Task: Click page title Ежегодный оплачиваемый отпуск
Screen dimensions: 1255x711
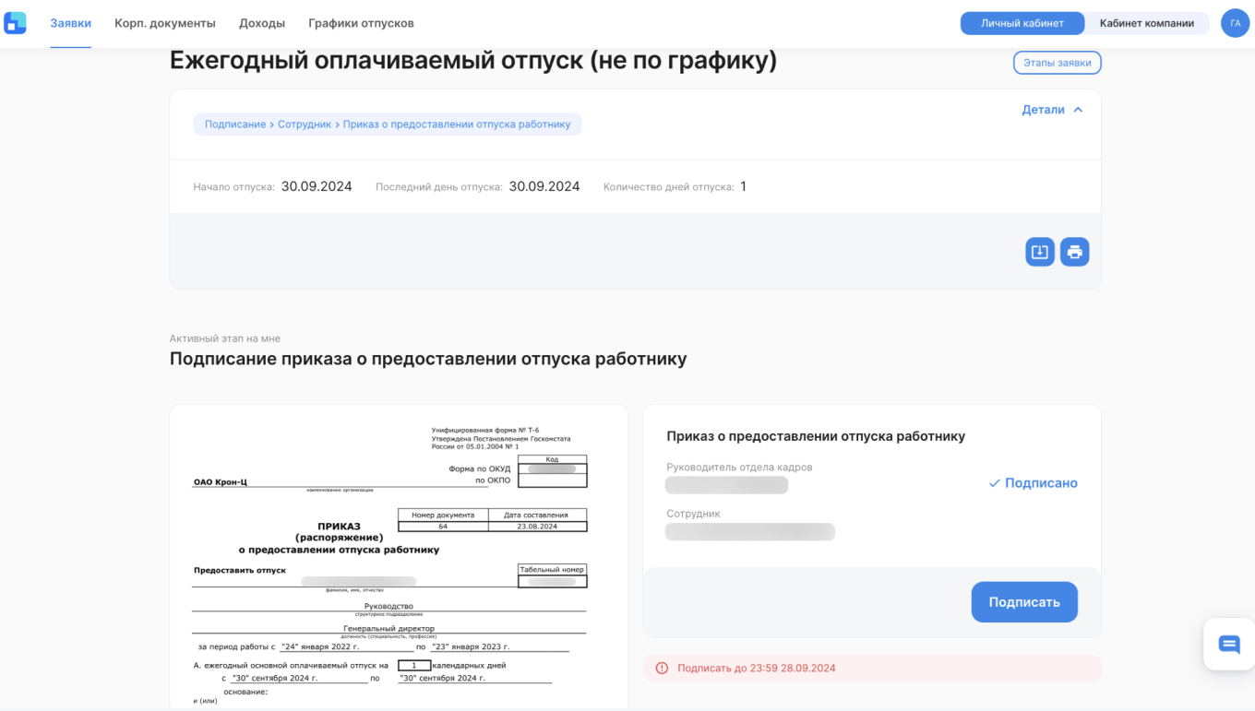Action: [473, 61]
